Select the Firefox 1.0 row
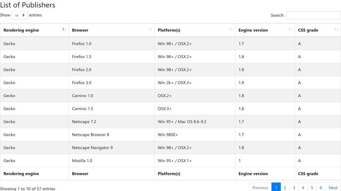Image resolution: width=341 pixels, height=191 pixels. 170,44
